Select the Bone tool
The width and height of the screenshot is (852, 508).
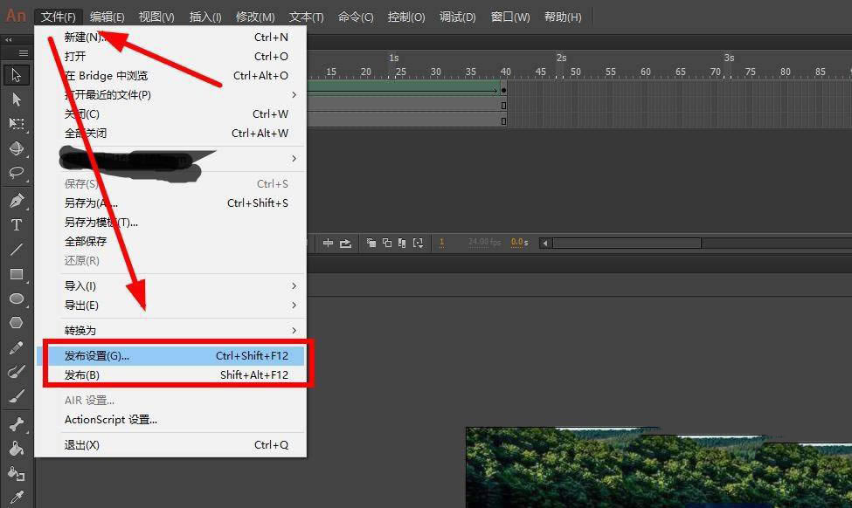pos(16,425)
